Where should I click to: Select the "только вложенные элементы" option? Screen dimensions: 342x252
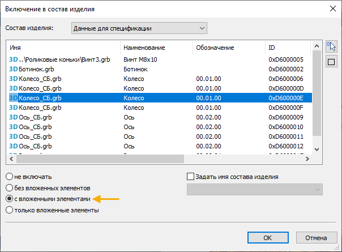(x=8, y=210)
